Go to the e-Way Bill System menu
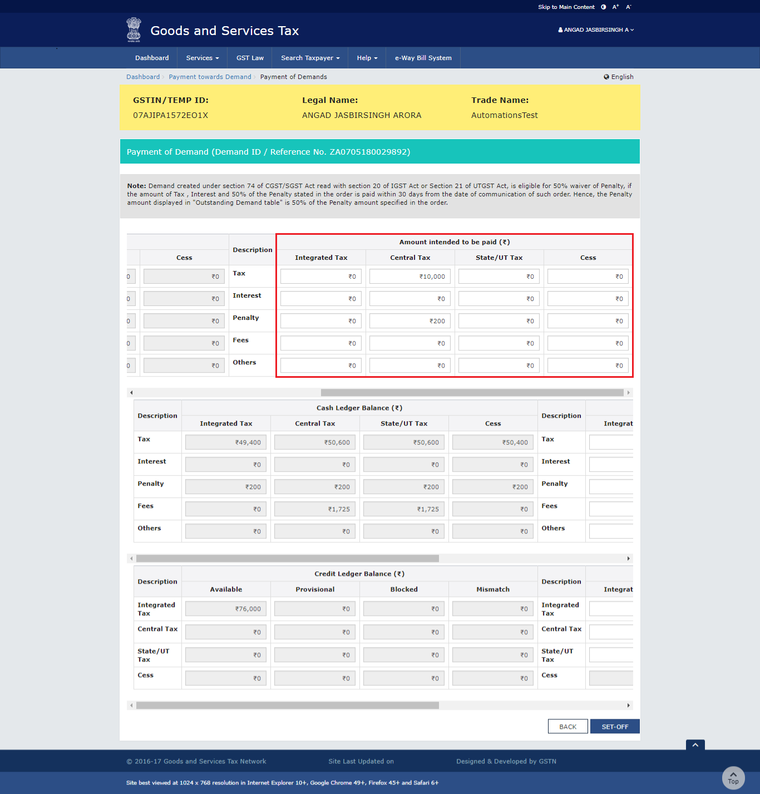Viewport: 760px width, 794px height. [423, 58]
